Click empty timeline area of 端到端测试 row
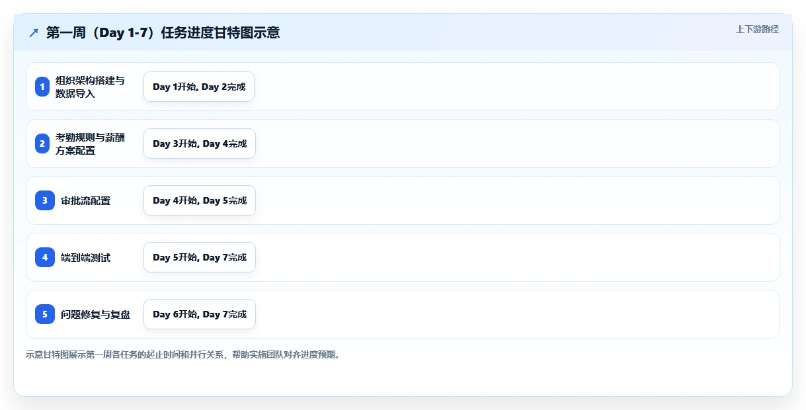The image size is (806, 410). pyautogui.click(x=516, y=257)
